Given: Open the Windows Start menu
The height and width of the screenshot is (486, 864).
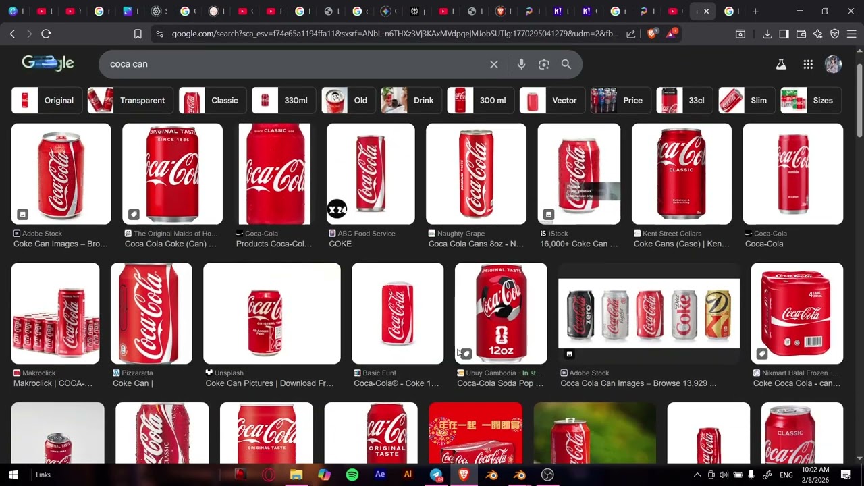Looking at the screenshot, I should tap(13, 475).
